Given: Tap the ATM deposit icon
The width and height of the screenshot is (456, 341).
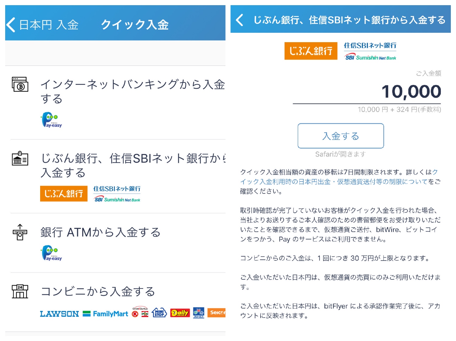Looking at the screenshot, I should (x=20, y=232).
